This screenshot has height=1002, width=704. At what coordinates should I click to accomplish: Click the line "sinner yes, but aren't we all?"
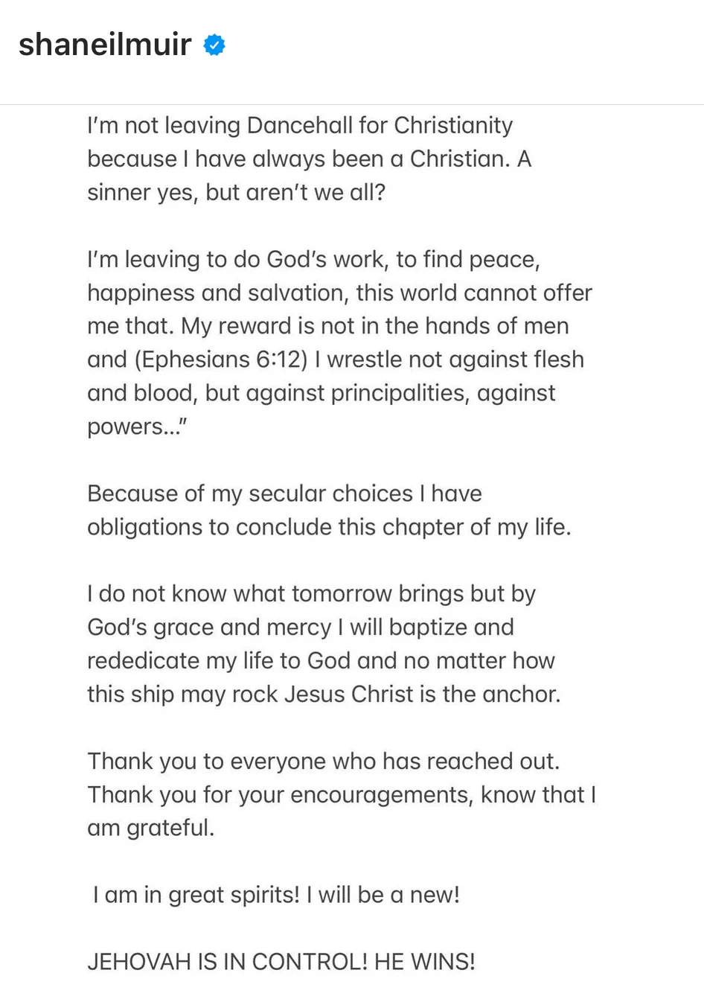237,193
